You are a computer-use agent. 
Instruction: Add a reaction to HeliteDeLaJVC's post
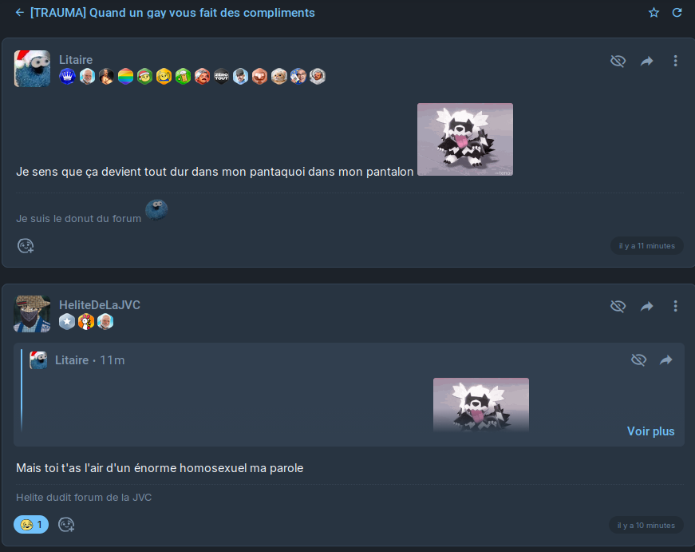[x=66, y=525]
